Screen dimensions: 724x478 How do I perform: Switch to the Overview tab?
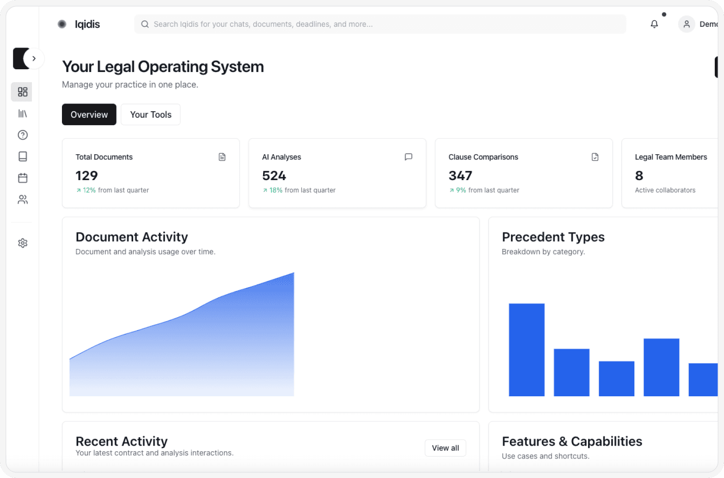click(89, 115)
